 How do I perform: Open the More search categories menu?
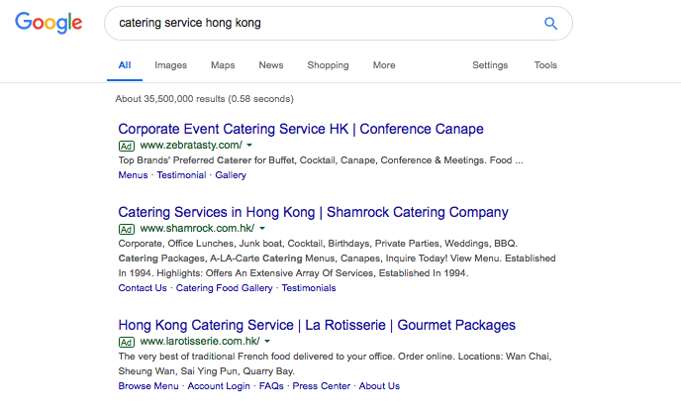pos(384,65)
